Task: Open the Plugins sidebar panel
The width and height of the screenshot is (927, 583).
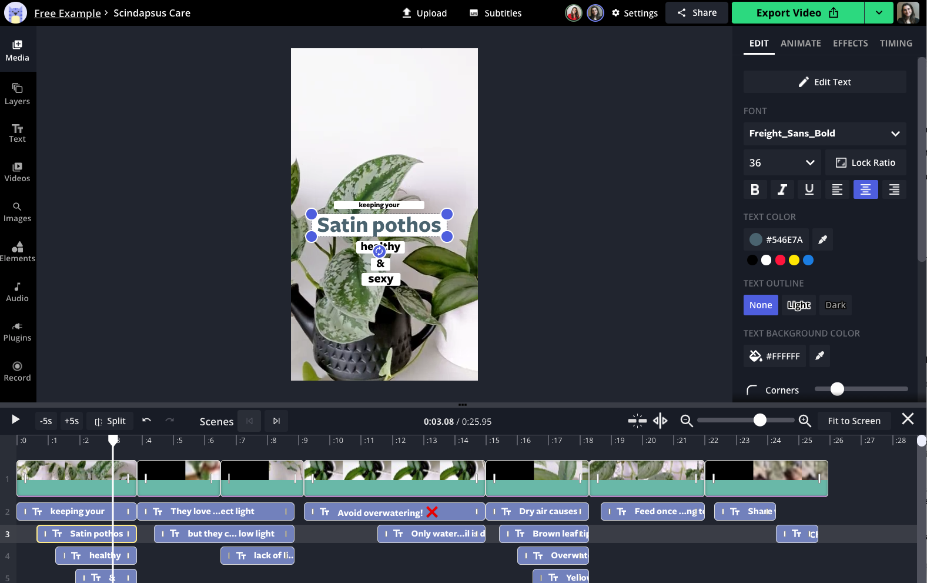Action: coord(17,331)
